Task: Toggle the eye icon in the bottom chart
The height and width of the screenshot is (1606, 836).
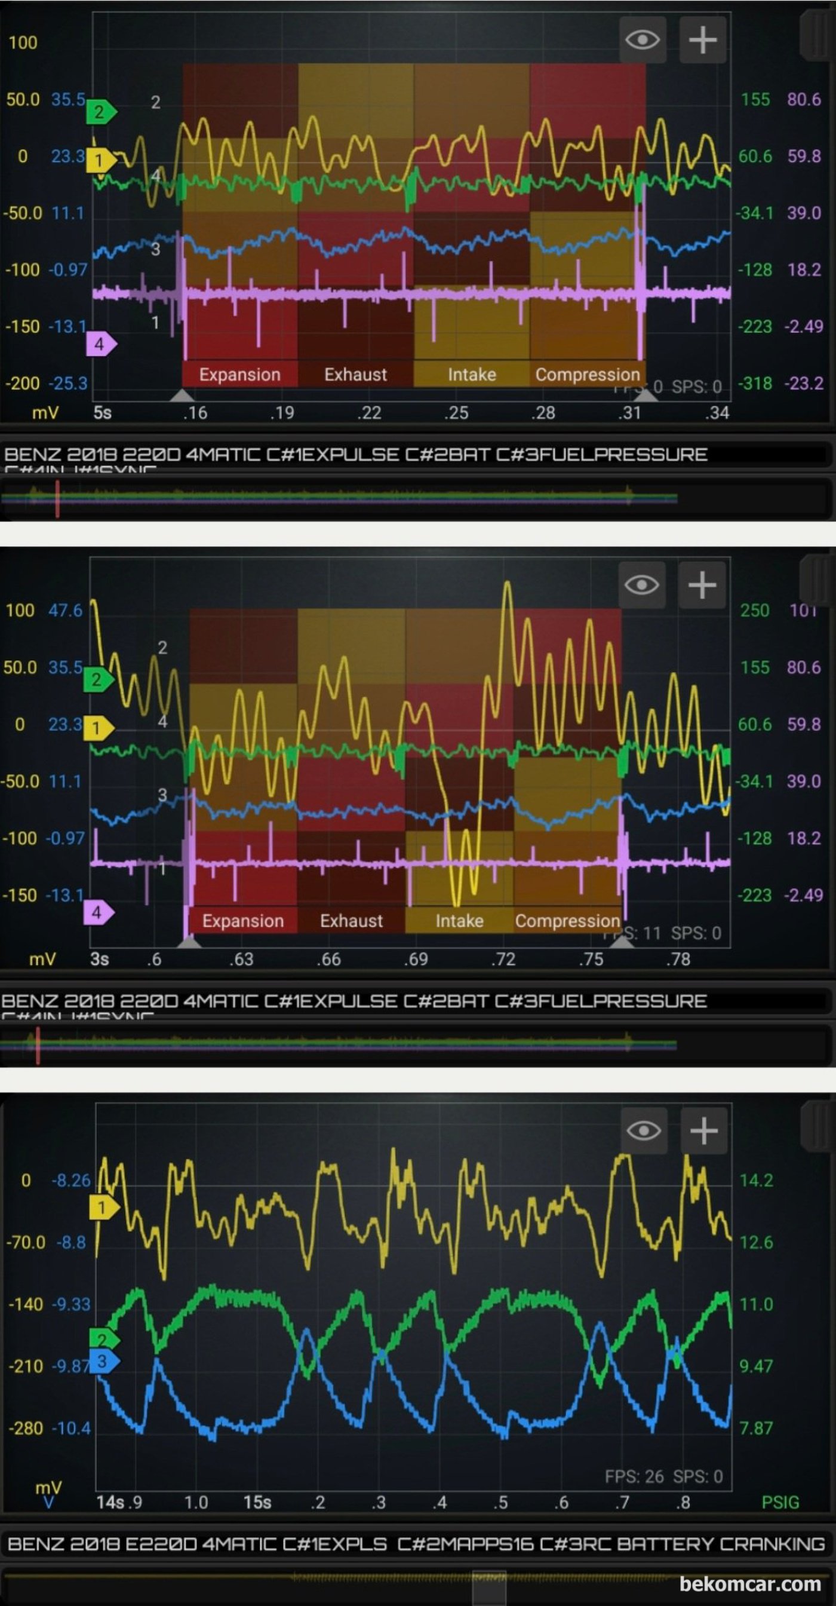Action: [x=644, y=1130]
